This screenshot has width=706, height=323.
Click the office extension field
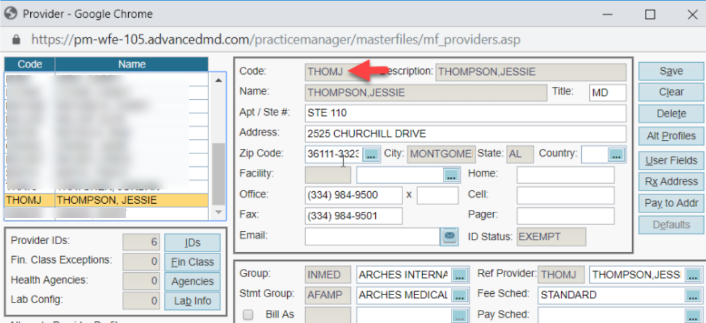click(438, 195)
